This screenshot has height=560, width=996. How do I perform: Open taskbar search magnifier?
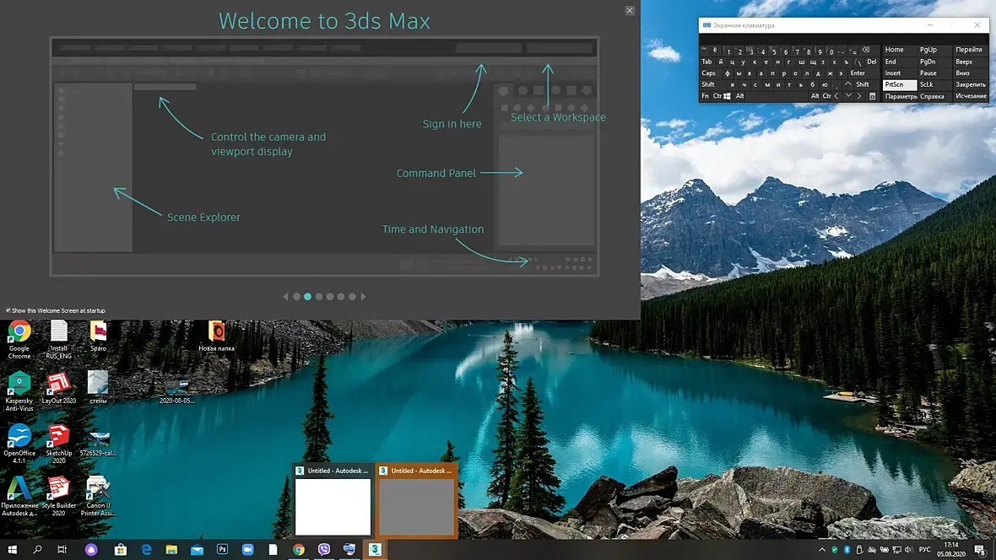point(37,549)
